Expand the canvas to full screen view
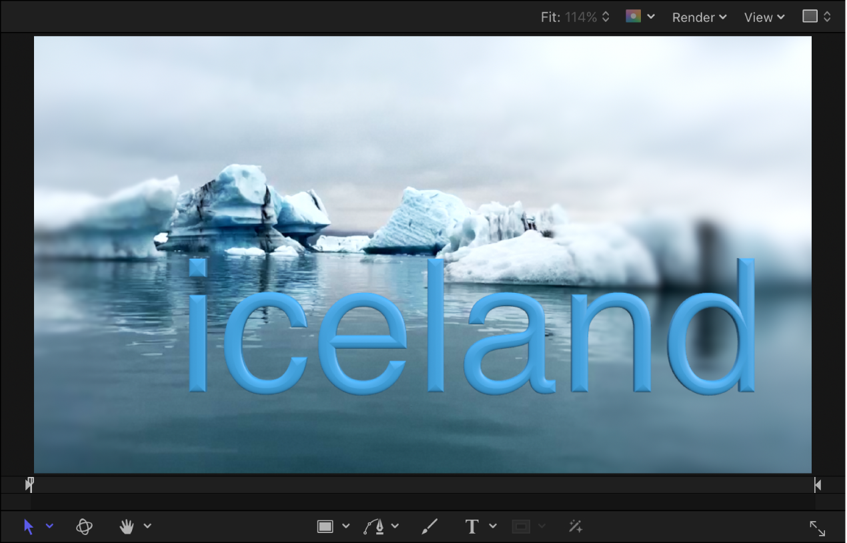Image resolution: width=847 pixels, height=543 pixels. click(x=818, y=528)
